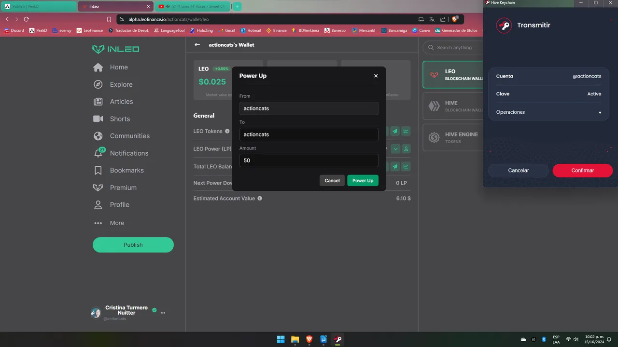Close the InLeo browser tab

click(148, 6)
